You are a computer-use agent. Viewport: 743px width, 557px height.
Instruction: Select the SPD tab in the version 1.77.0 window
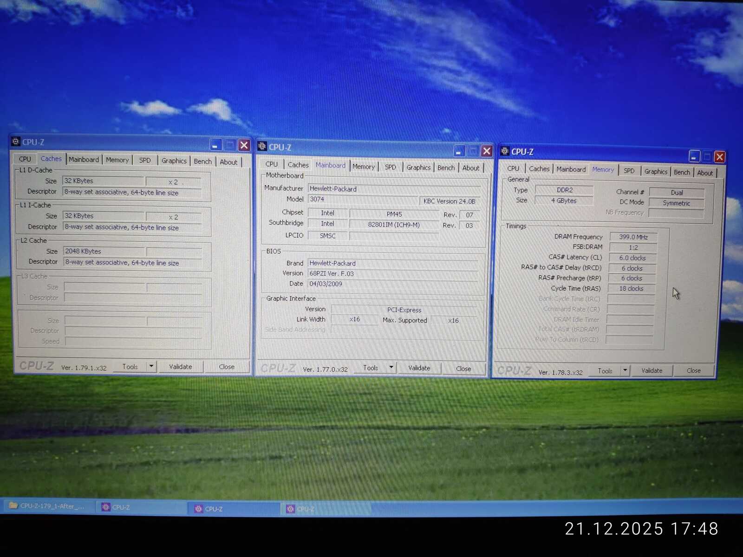point(391,167)
